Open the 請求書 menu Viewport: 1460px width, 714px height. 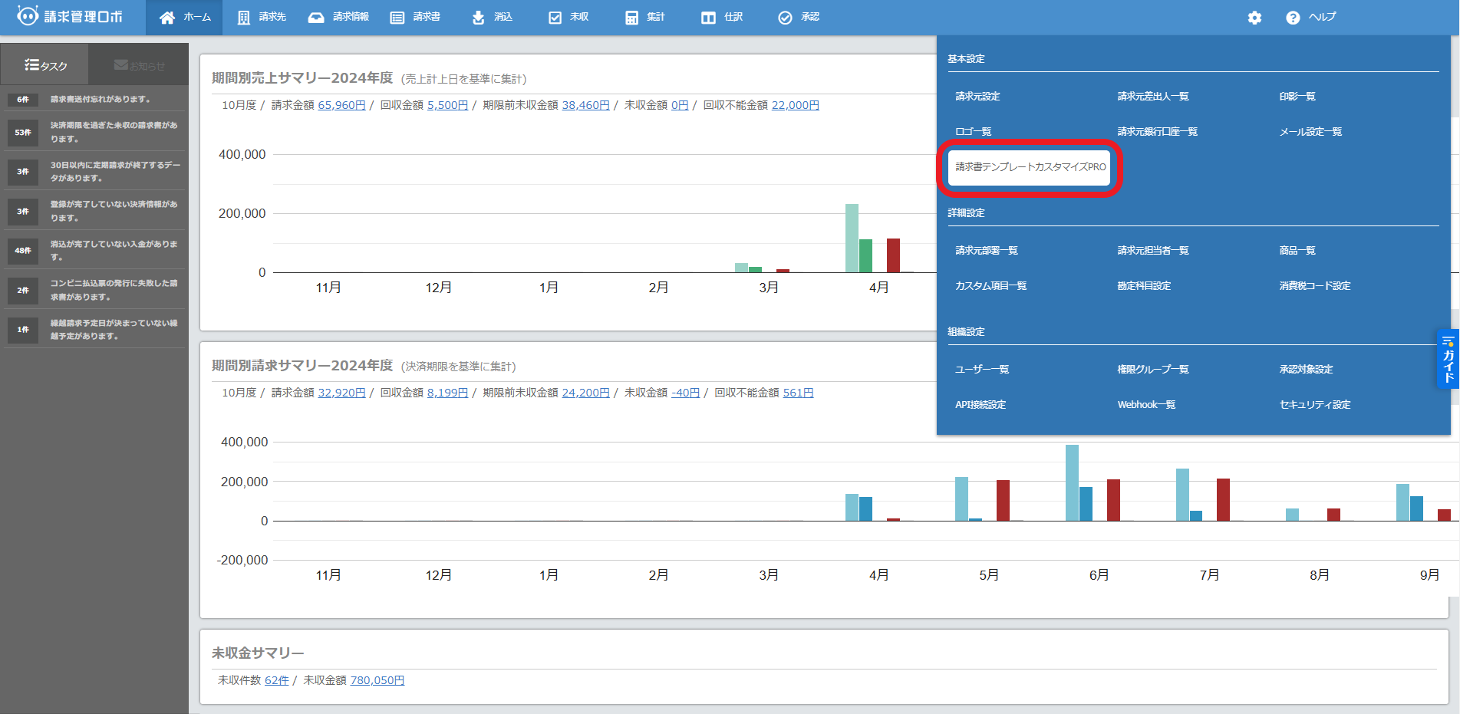coord(414,18)
